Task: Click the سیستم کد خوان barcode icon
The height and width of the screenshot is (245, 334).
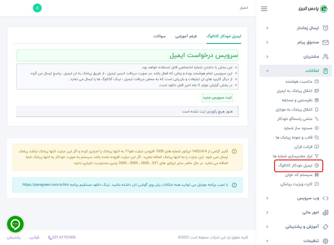Action: (x=317, y=175)
